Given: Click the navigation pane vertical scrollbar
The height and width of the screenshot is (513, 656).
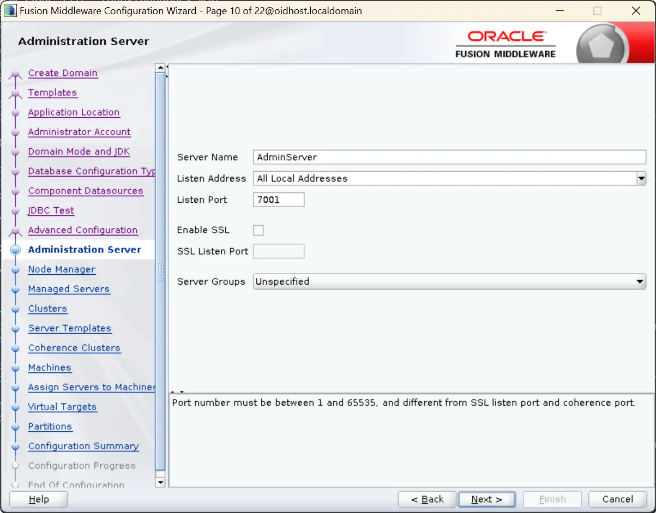Looking at the screenshot, I should pos(160,271).
